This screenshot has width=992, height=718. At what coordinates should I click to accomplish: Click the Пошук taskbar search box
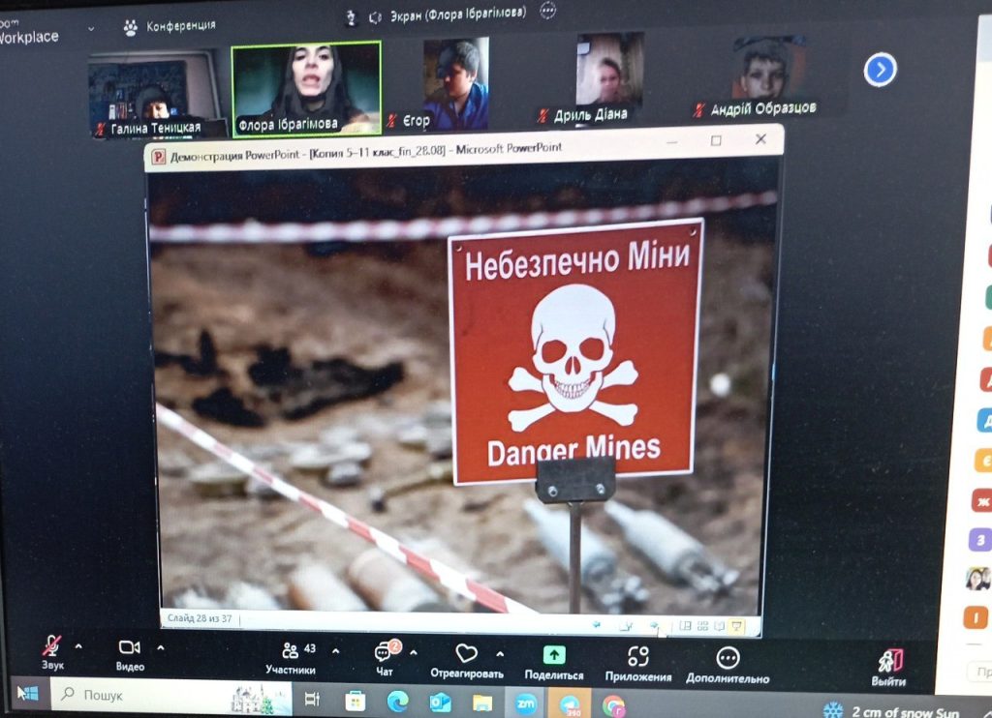(x=170, y=697)
